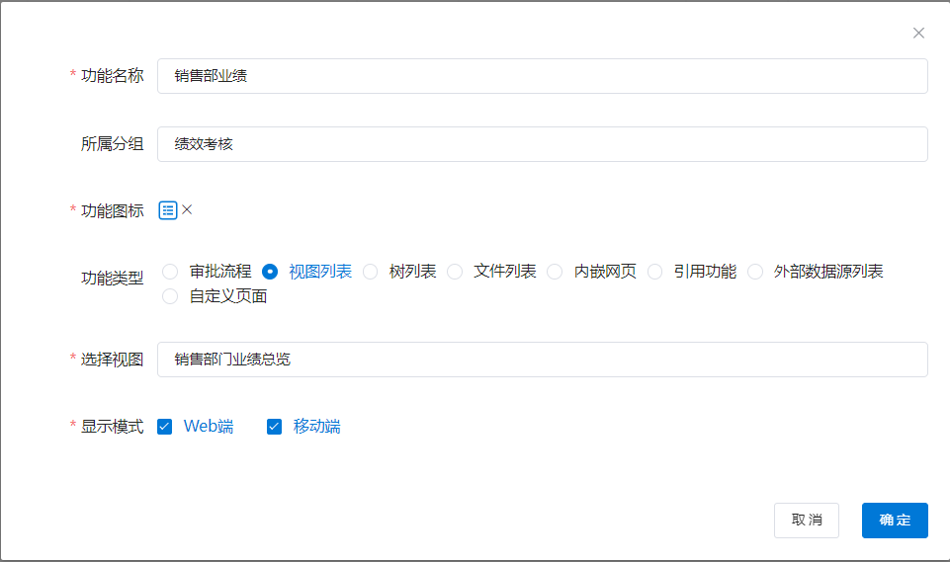
Task: Pick the 引用功能 radio option
Action: coord(655,272)
